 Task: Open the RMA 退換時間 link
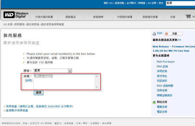tap(165, 86)
